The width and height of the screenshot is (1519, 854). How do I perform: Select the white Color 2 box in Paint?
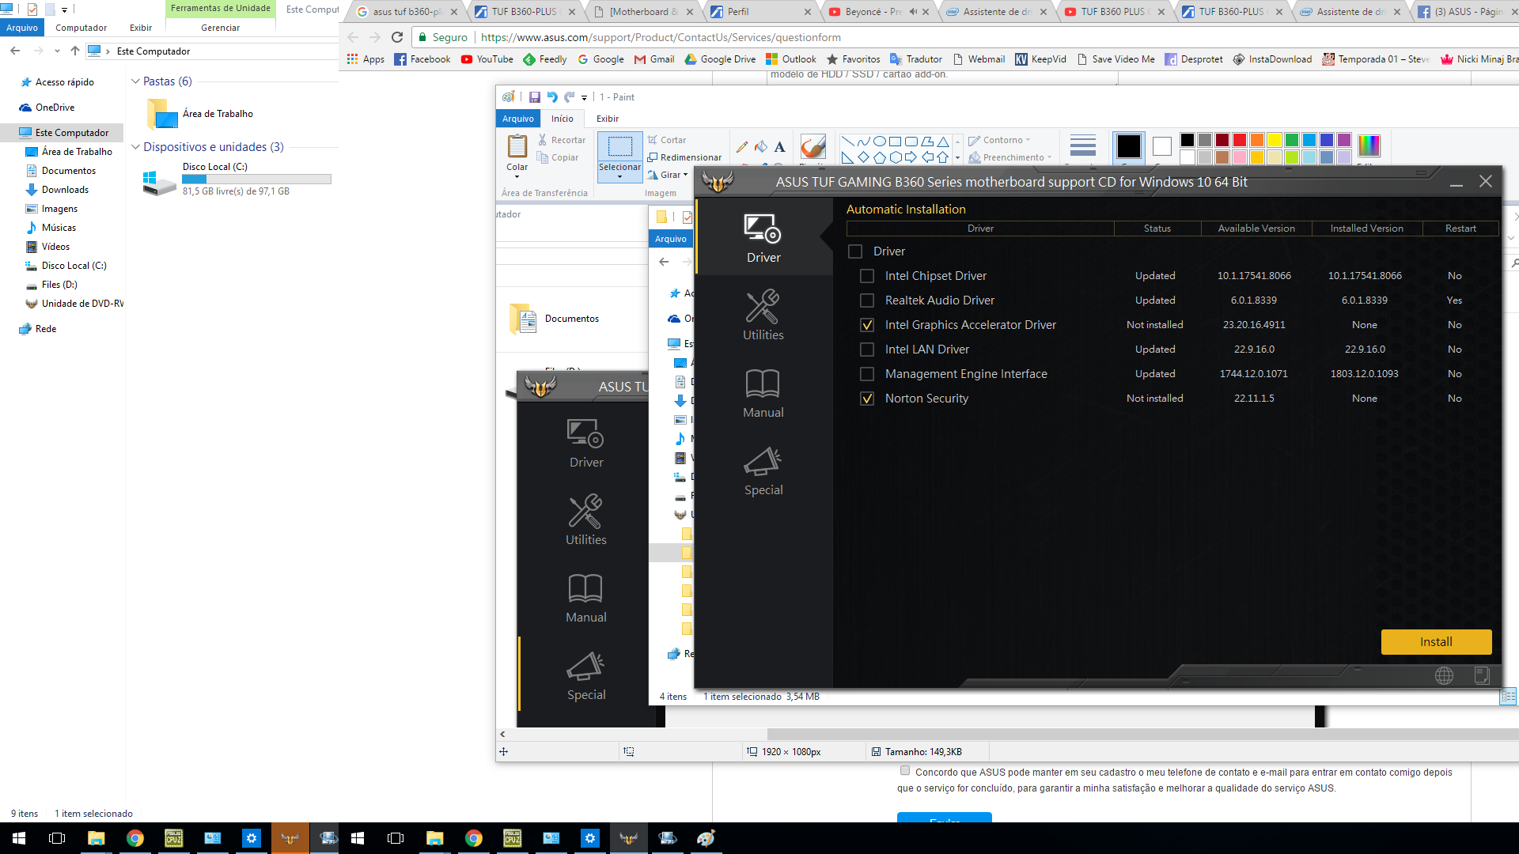click(1161, 147)
